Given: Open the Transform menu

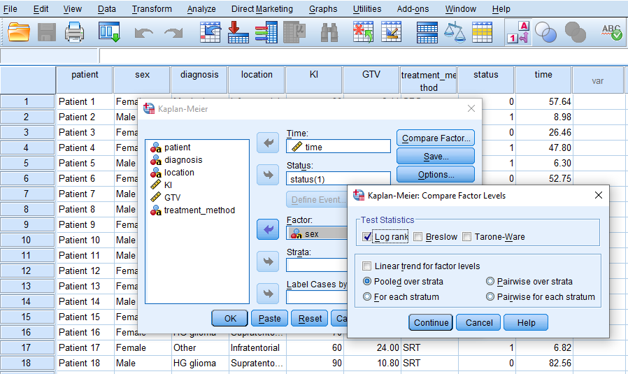Looking at the screenshot, I should 152,9.
